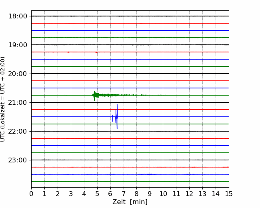The width and height of the screenshot is (260, 208).
Task: Click x-axis tick label 11
Action: click(176, 194)
